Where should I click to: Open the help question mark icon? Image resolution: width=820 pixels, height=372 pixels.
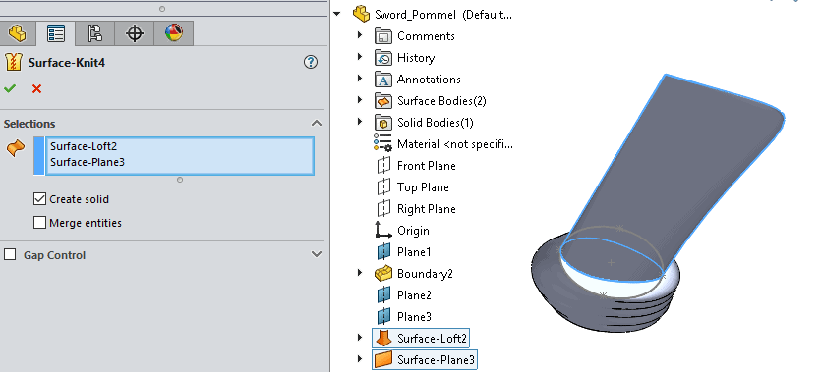tap(311, 63)
